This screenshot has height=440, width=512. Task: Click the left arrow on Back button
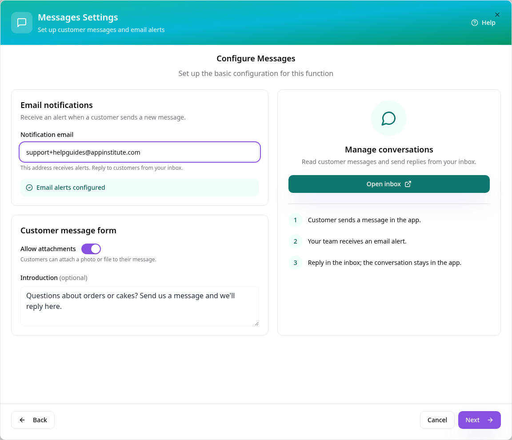pos(22,420)
